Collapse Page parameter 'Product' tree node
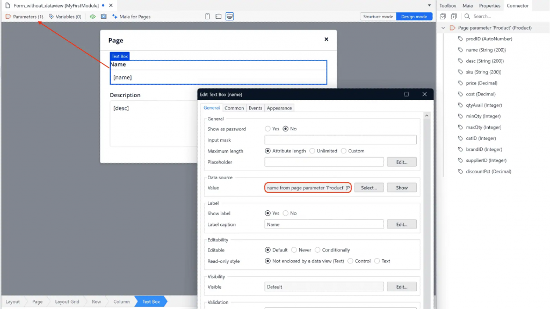Image resolution: width=550 pixels, height=309 pixels. 443,28
